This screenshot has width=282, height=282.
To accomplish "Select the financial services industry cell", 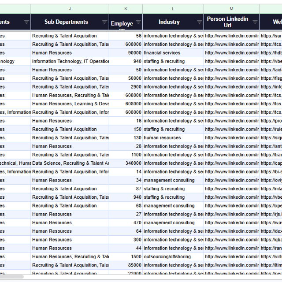I will coord(173,53).
